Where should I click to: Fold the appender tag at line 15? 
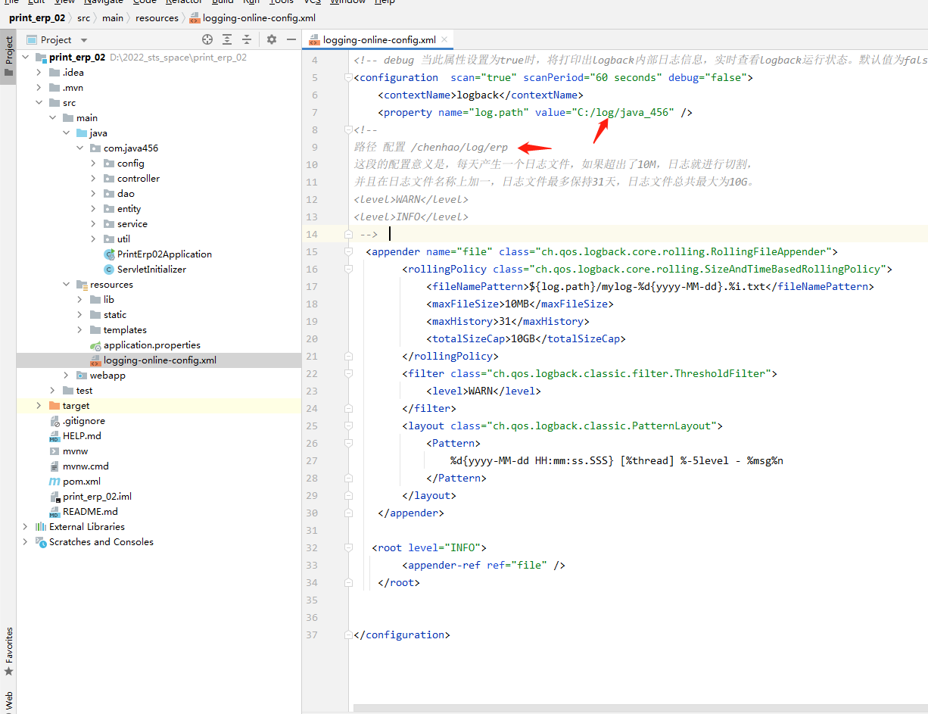pos(348,251)
